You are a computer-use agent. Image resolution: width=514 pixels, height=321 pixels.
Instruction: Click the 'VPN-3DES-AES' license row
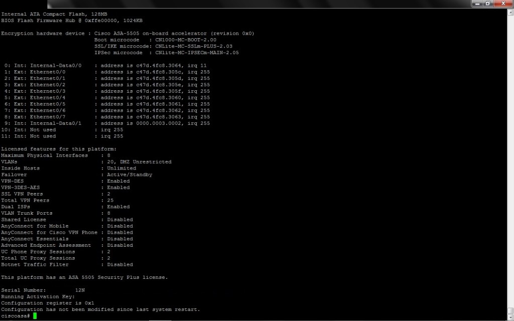pyautogui.click(x=65, y=188)
